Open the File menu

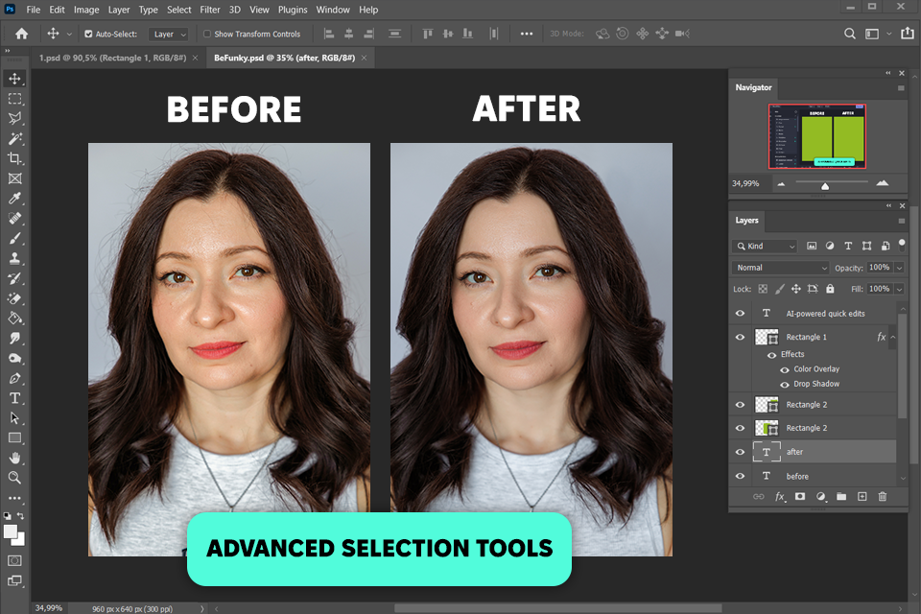34,10
